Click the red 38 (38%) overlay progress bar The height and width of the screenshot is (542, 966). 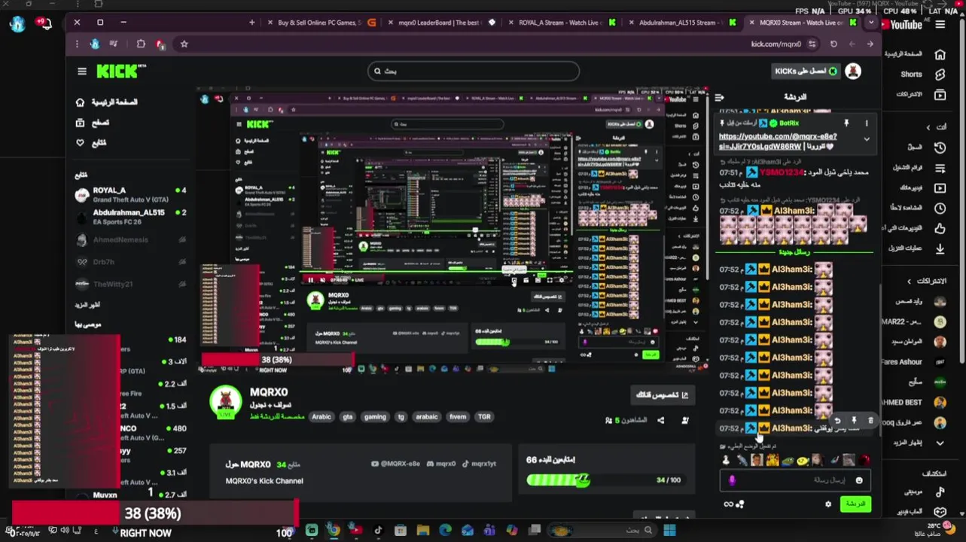click(x=154, y=513)
